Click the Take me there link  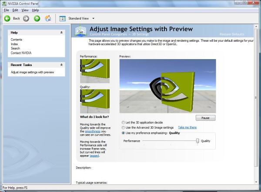pyautogui.click(x=187, y=127)
